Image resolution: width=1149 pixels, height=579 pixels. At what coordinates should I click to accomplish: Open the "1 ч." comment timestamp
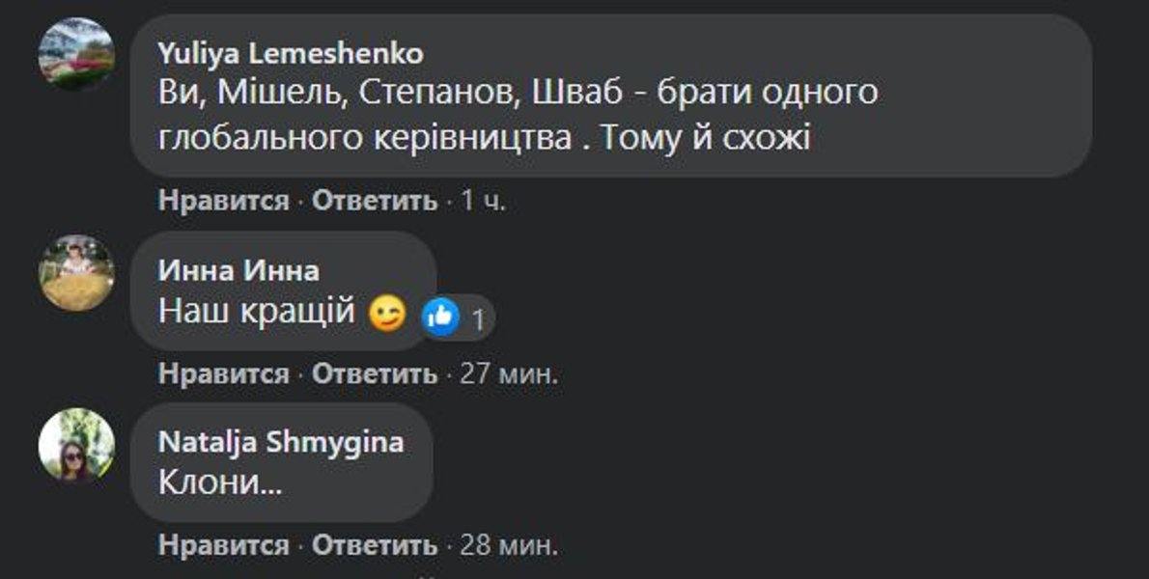coord(484,201)
